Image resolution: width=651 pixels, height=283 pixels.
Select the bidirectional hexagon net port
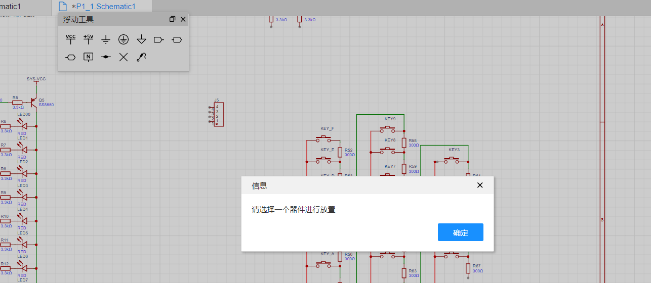pyautogui.click(x=70, y=57)
